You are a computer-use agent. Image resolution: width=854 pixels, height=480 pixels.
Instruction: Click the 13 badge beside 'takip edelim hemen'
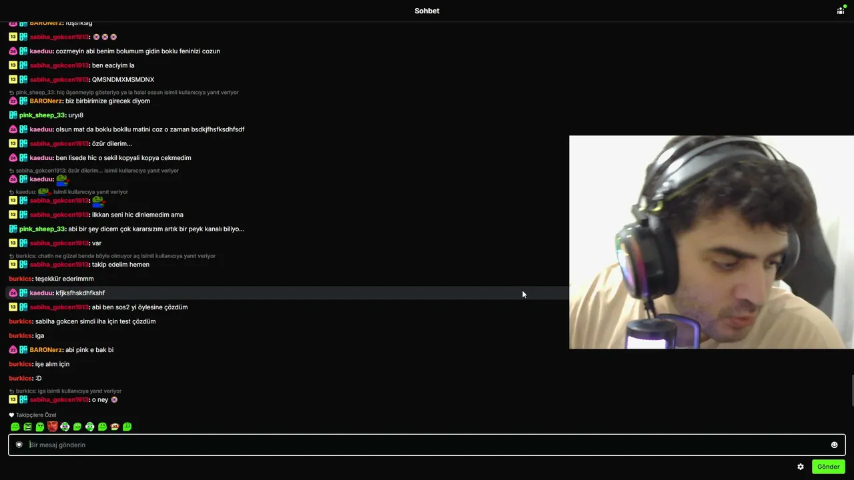pos(13,265)
